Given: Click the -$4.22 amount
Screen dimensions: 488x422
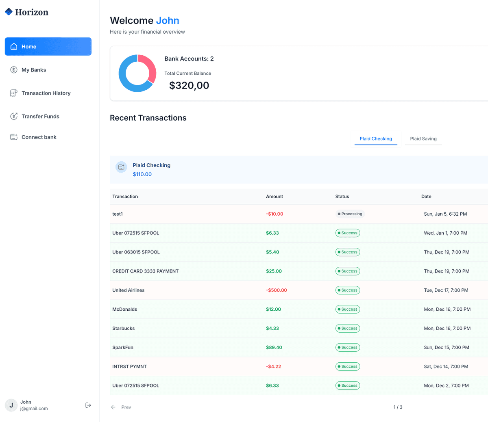Looking at the screenshot, I should pos(274,366).
